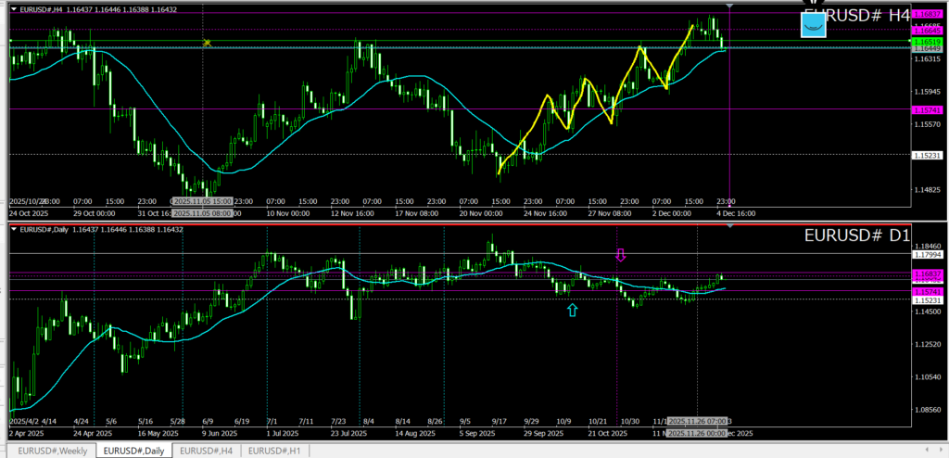Click the blue smiley Expert Advisor icon

click(x=813, y=25)
